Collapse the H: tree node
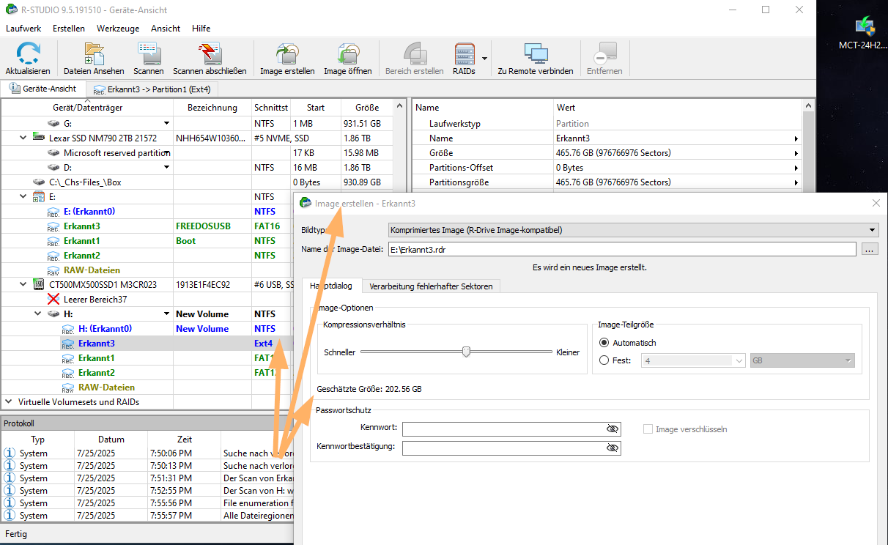888x545 pixels. (38, 314)
